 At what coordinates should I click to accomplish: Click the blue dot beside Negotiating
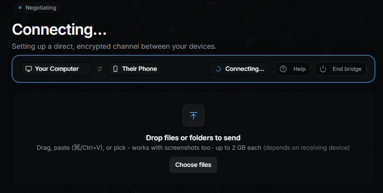(20, 8)
